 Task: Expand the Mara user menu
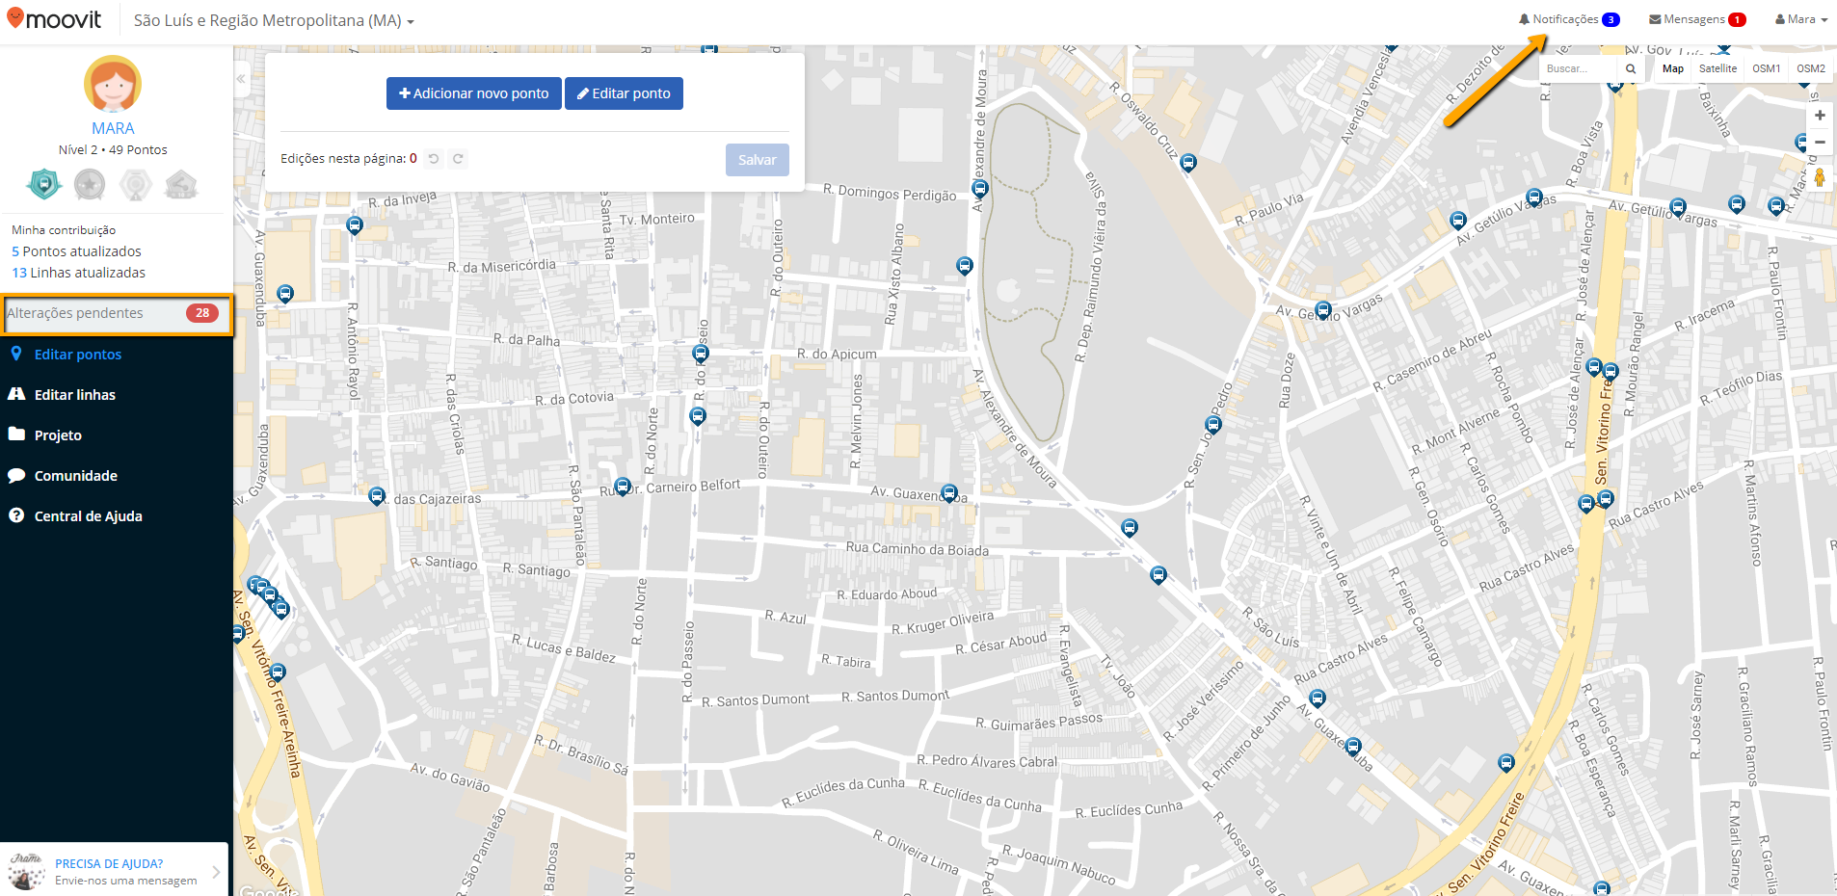click(x=1801, y=19)
